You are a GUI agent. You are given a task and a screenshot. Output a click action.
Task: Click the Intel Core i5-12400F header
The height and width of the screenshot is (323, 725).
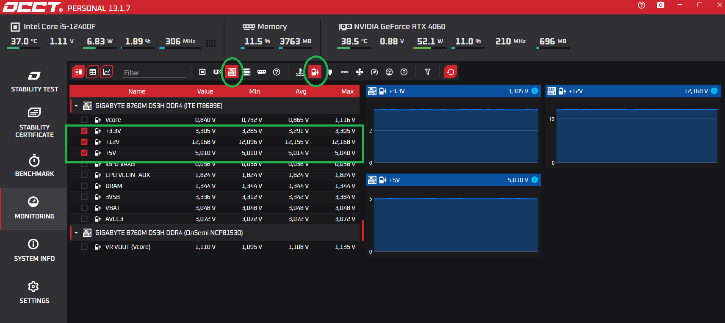[59, 27]
